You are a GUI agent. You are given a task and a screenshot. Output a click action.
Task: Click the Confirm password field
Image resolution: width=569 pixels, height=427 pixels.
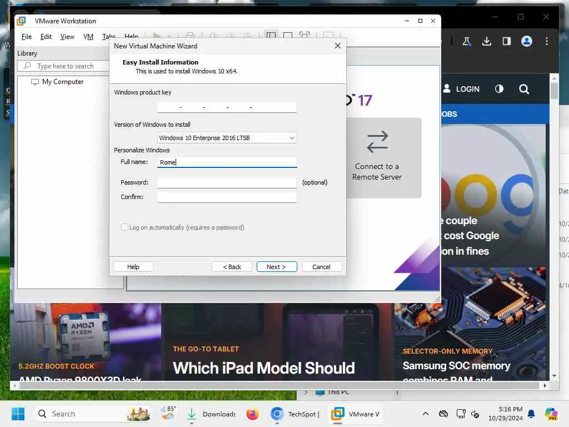point(227,197)
